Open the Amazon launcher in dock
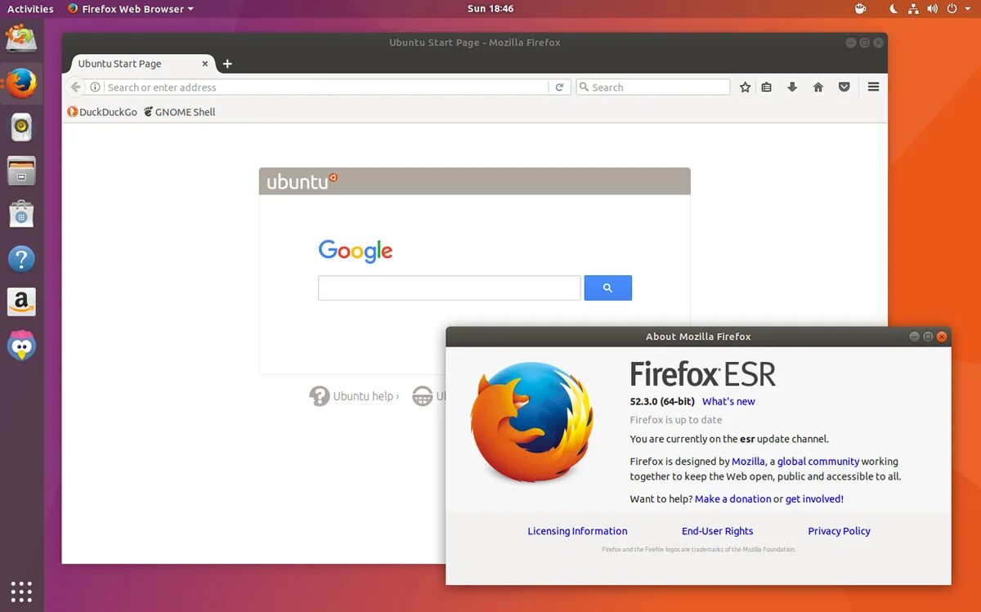The height and width of the screenshot is (612, 981). coord(21,302)
